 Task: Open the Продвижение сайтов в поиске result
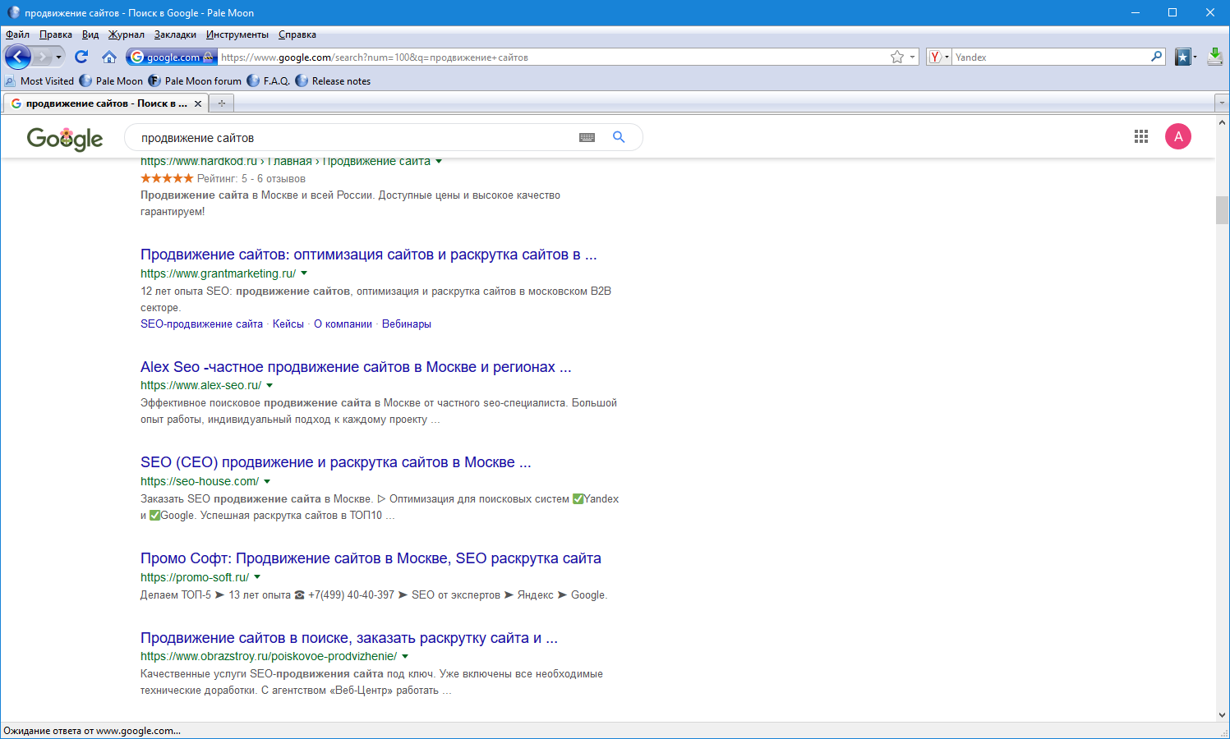[349, 638]
